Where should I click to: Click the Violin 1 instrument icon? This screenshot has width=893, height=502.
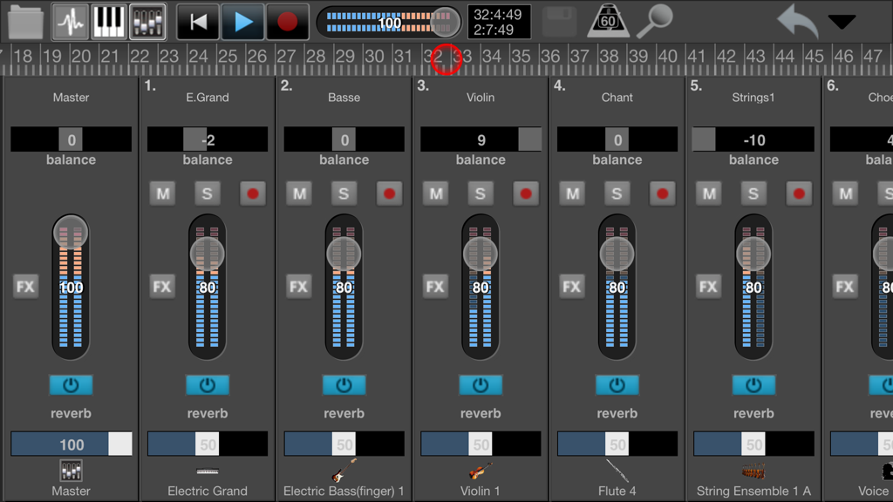[x=481, y=471]
